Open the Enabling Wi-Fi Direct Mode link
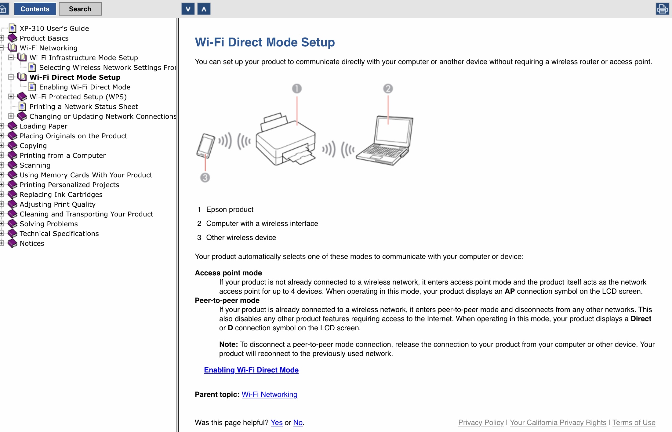This screenshot has height=432, width=672. (x=251, y=370)
